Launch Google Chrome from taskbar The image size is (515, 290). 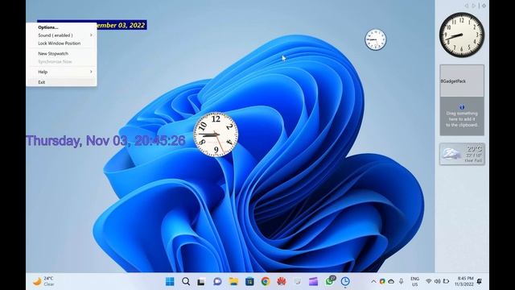[266, 281]
